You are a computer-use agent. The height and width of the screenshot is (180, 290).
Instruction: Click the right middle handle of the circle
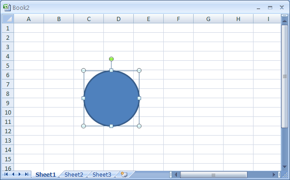pyautogui.click(x=139, y=98)
